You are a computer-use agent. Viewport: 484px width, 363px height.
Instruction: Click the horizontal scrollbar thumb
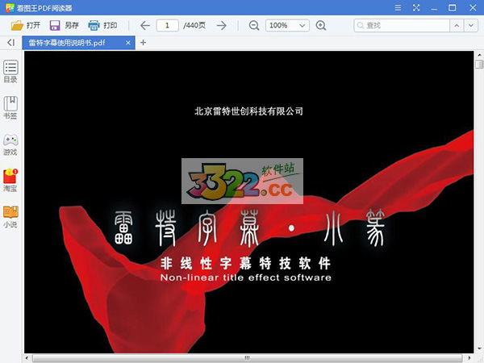[247, 358]
